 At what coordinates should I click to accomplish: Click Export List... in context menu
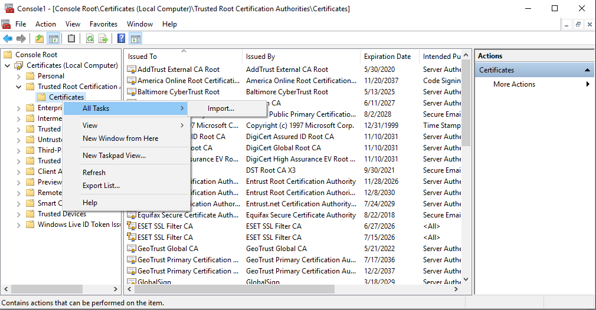101,186
